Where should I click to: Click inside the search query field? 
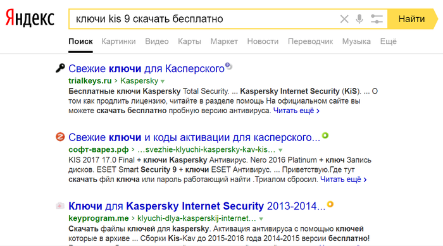click(203, 19)
